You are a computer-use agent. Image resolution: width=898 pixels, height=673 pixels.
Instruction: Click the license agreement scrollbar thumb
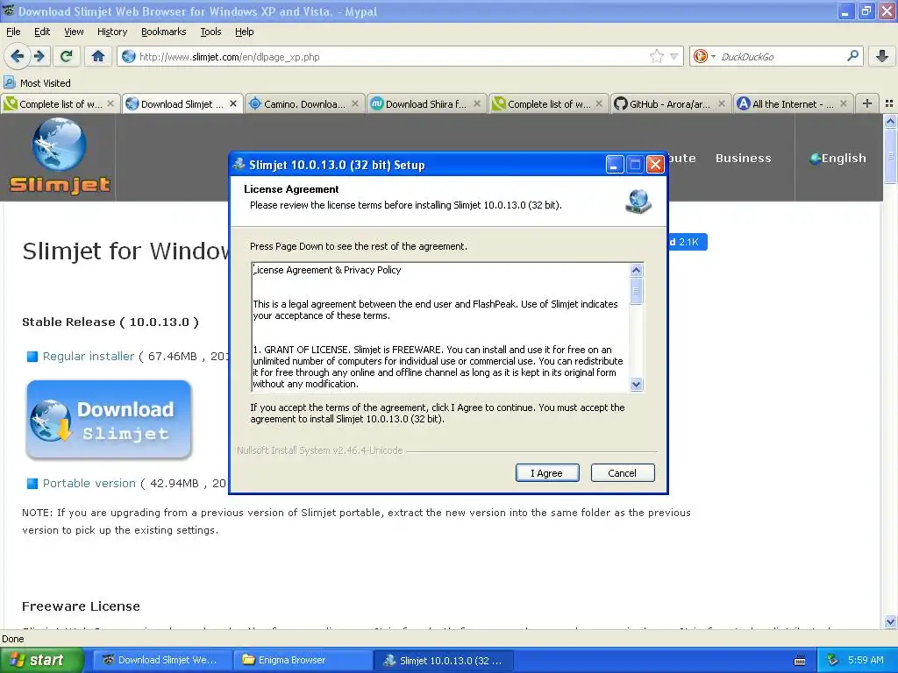coord(636,291)
